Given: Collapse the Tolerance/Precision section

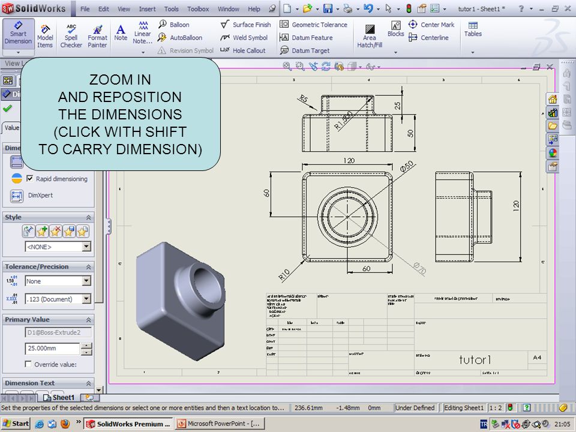Looking at the screenshot, I should coord(88,266).
